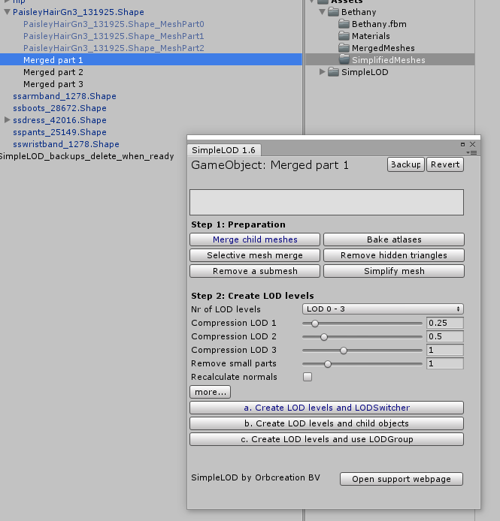
Task: Select ssboots_28672.Shape in hierarchy
Action: [59, 108]
